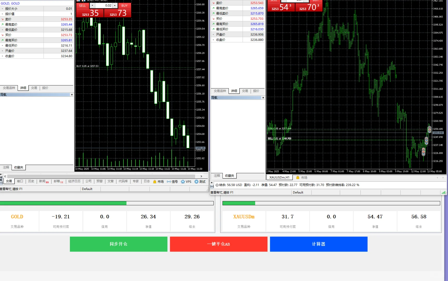Open the 日志 journal tab
Viewport: 448px width, 281px height.
pyautogui.click(x=147, y=181)
